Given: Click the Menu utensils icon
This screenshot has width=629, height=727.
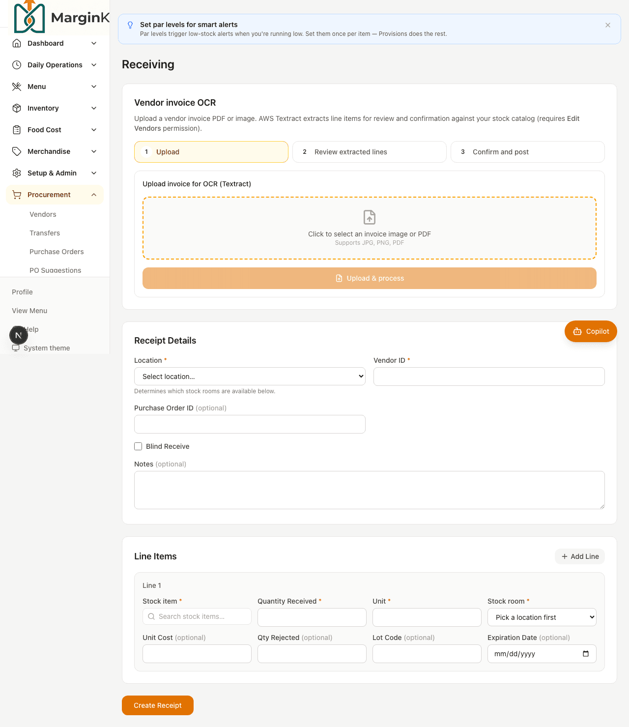Looking at the screenshot, I should 17,87.
